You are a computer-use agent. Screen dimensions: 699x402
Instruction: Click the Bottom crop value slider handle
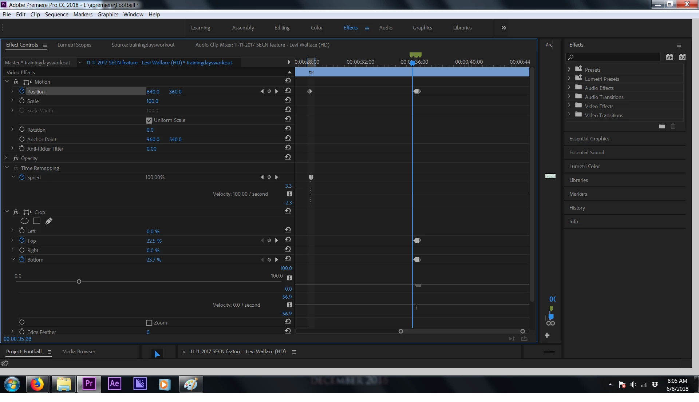(x=79, y=282)
